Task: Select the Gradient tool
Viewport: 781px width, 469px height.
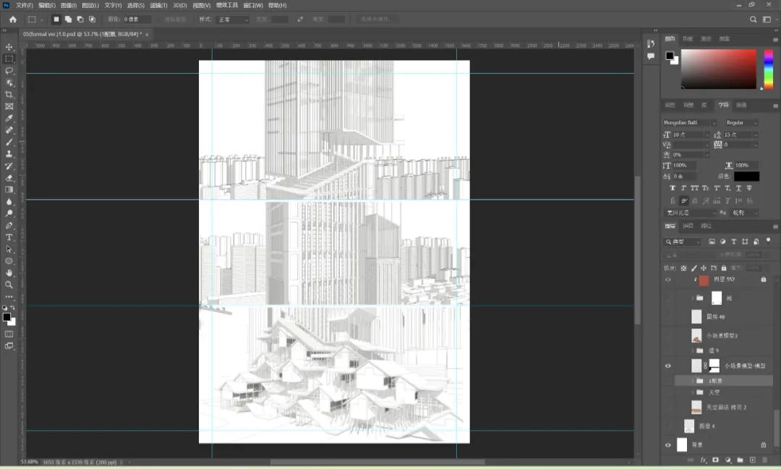Action: pyautogui.click(x=9, y=189)
